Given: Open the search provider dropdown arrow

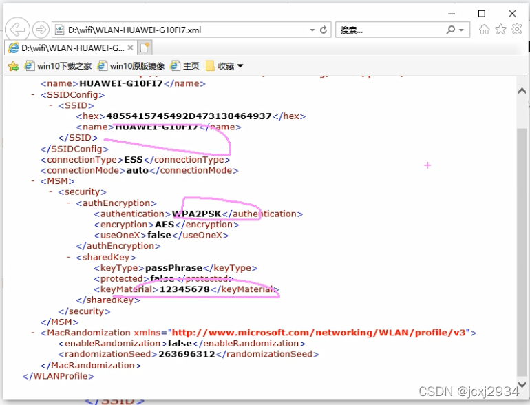Looking at the screenshot, I should (x=461, y=30).
